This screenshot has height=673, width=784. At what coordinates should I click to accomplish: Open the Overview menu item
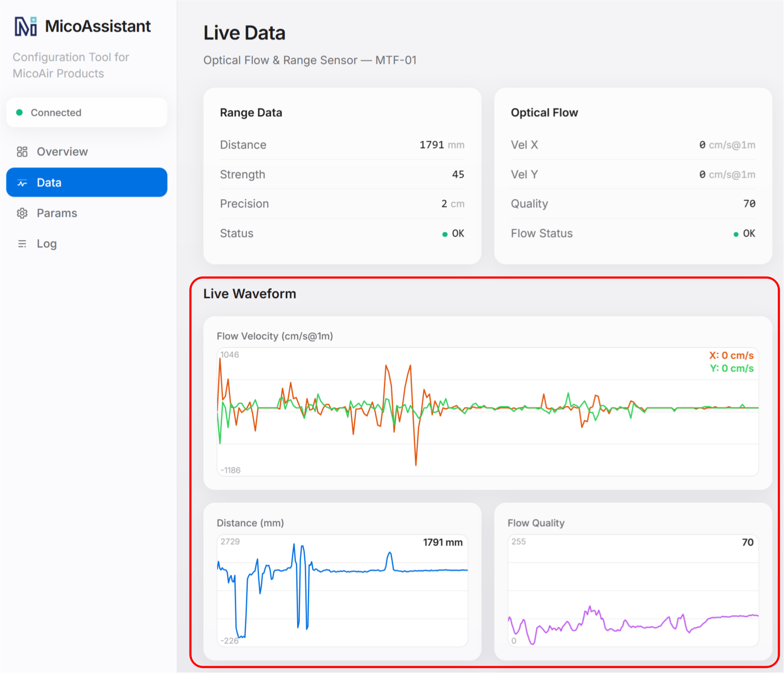point(86,152)
